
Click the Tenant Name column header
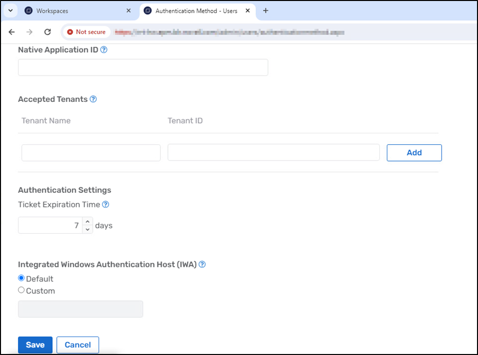[x=46, y=121]
